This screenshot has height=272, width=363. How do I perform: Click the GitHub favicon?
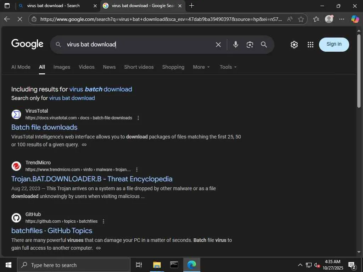[x=16, y=218]
